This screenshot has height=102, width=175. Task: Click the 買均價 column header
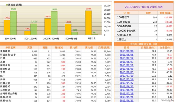(74, 48)
